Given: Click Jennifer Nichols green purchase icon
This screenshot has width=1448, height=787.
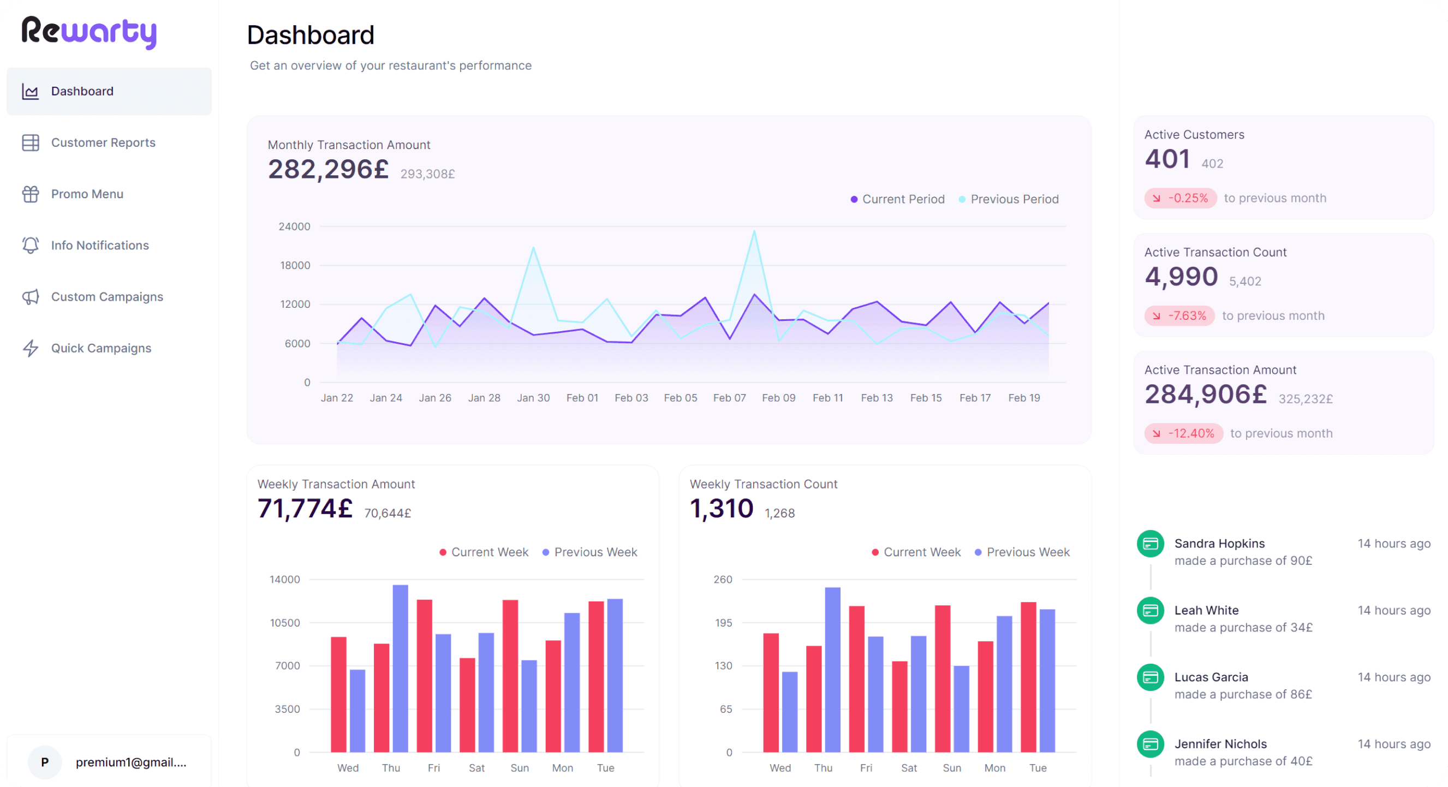Looking at the screenshot, I should point(1150,744).
